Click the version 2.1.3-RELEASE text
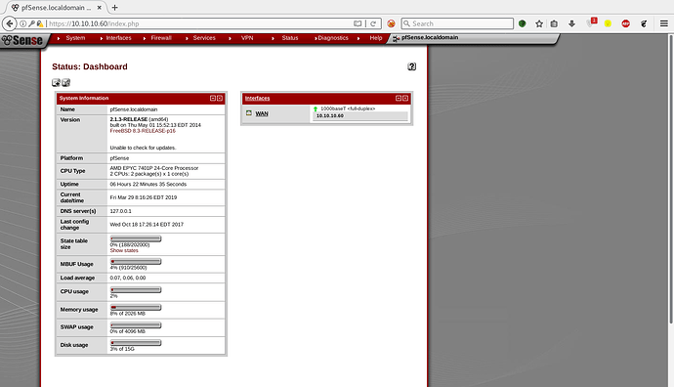Screen dimensions: 674x387 [x=129, y=119]
